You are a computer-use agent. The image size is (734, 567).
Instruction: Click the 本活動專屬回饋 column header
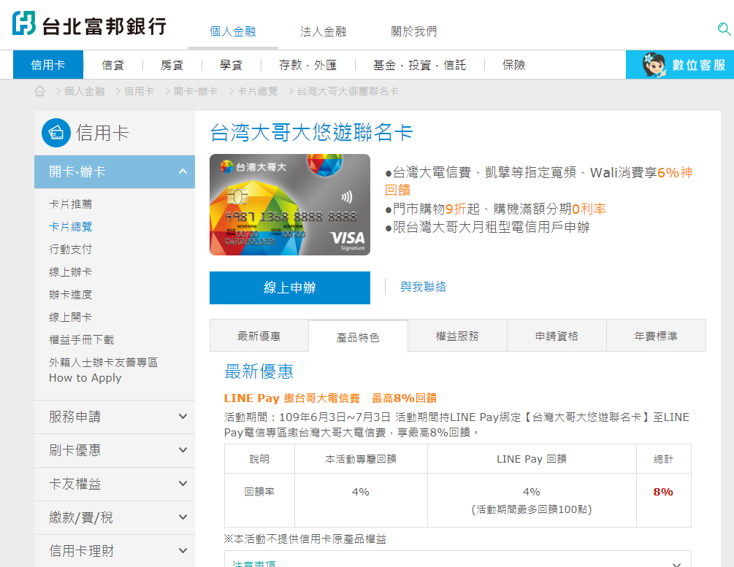pos(361,459)
